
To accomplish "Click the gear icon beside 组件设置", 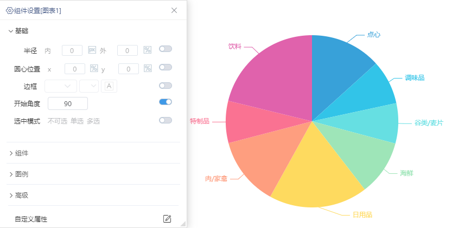I will 9,11.
